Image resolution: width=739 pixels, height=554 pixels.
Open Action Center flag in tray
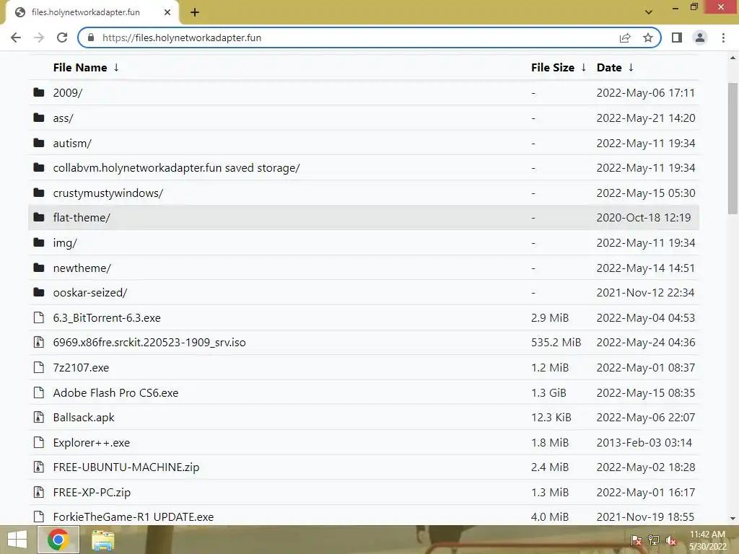click(637, 540)
